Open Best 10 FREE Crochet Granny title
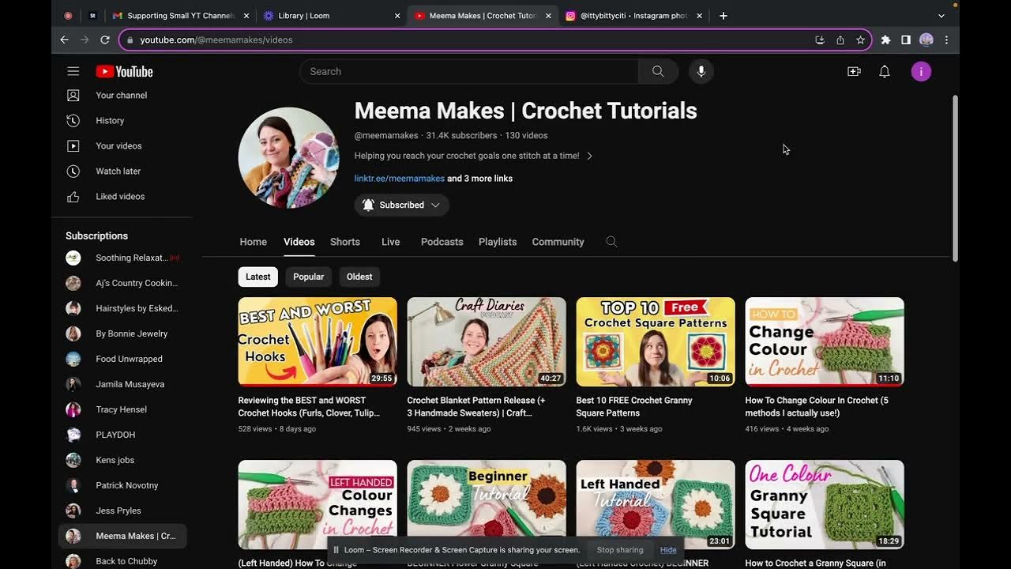 pyautogui.click(x=634, y=406)
